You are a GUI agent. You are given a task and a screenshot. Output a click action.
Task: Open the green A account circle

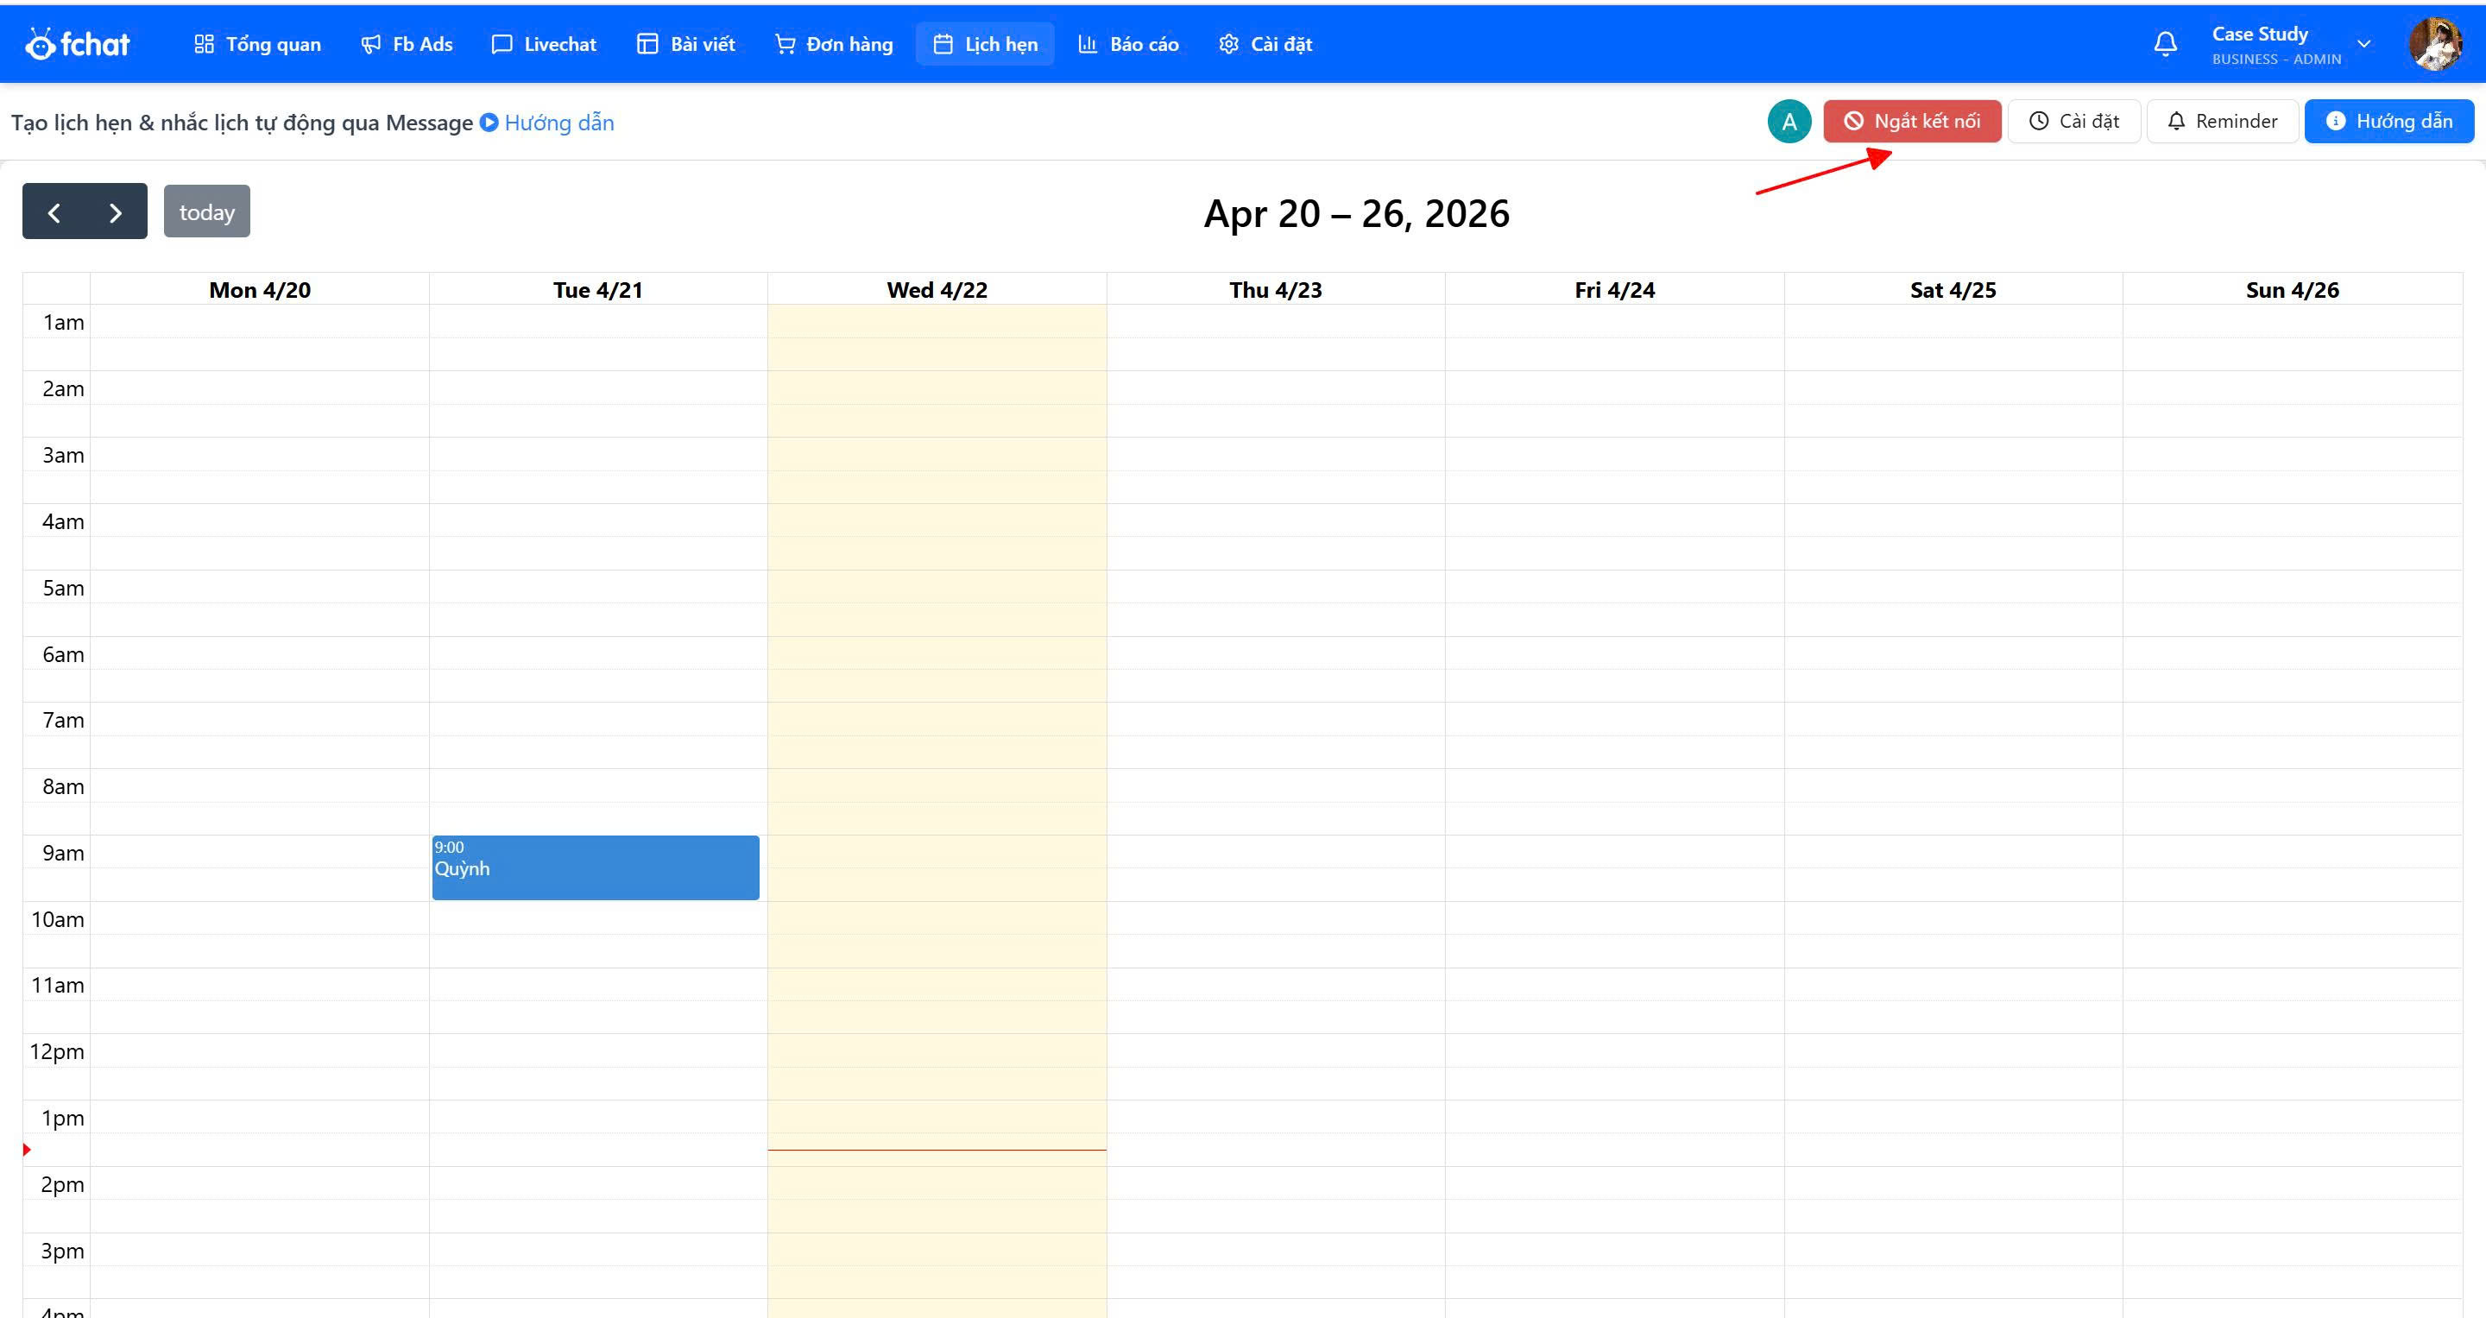[1789, 121]
